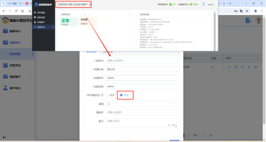Click the link icon in the 操作 column
The width and height of the screenshot is (266, 142).
(x=229, y=67)
